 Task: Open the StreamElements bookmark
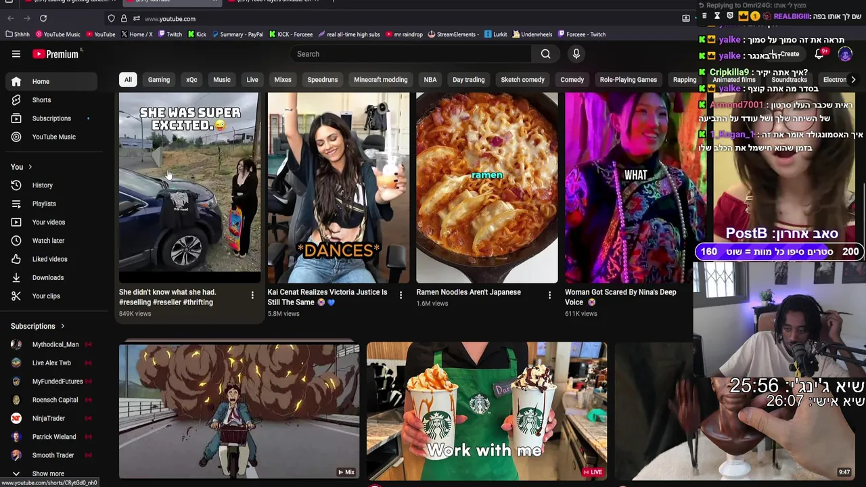point(453,34)
